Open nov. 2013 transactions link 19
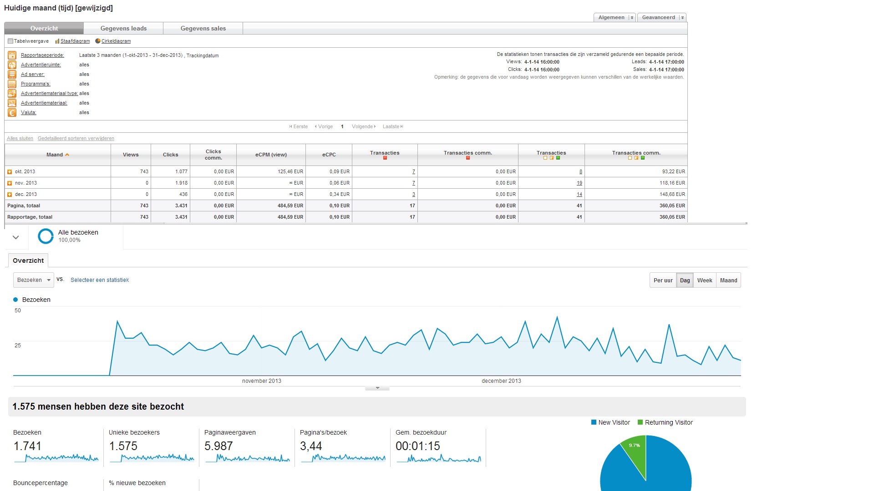874x491 pixels. point(579,183)
